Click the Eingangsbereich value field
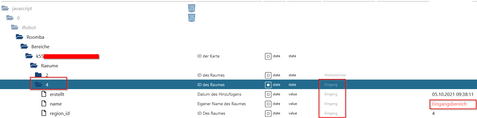477x118 pixels. tap(449, 104)
